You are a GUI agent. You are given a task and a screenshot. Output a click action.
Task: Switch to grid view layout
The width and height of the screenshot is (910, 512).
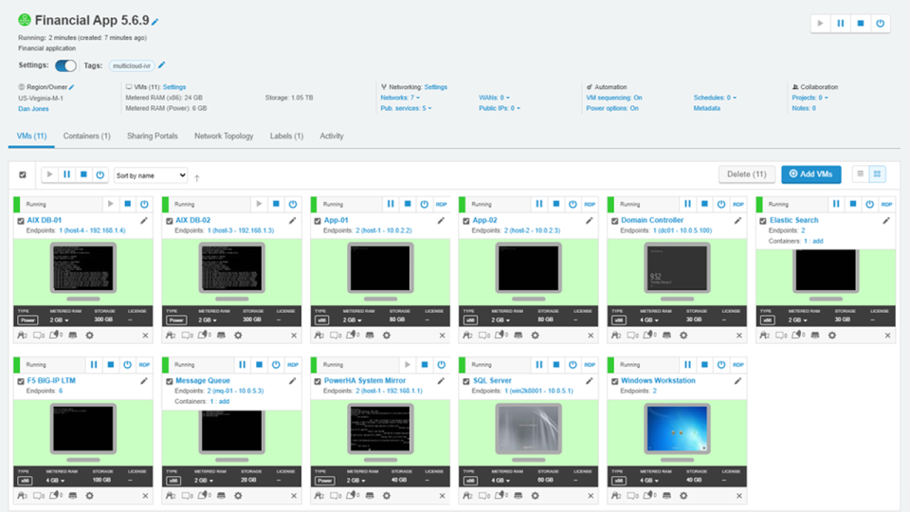pyautogui.click(x=878, y=174)
